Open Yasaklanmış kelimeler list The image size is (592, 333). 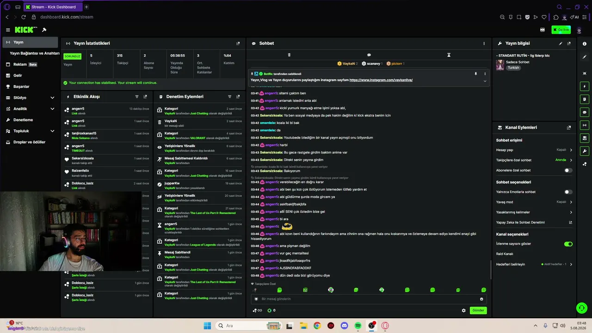[534, 212]
